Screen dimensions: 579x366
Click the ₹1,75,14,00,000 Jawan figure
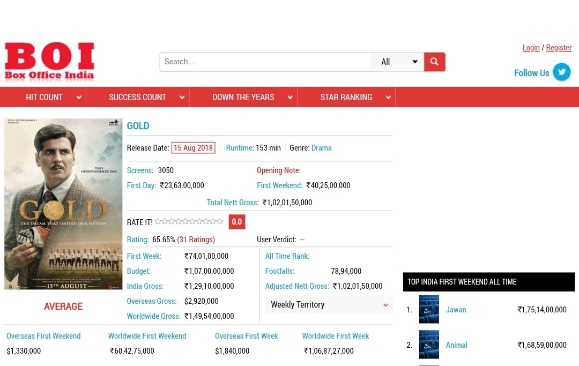(542, 310)
